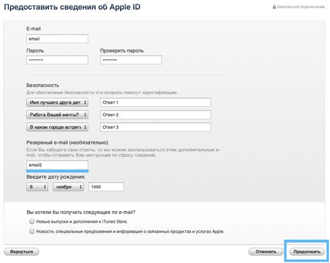The height and width of the screenshot is (263, 330).
Task: Enable Apple news and offers checkbox
Action: pos(32,232)
